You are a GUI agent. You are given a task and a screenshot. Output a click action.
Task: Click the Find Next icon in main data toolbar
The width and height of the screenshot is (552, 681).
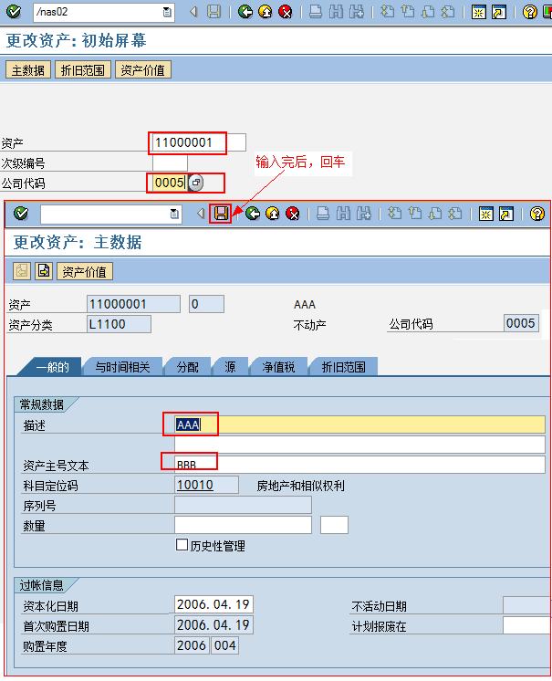pyautogui.click(x=364, y=214)
